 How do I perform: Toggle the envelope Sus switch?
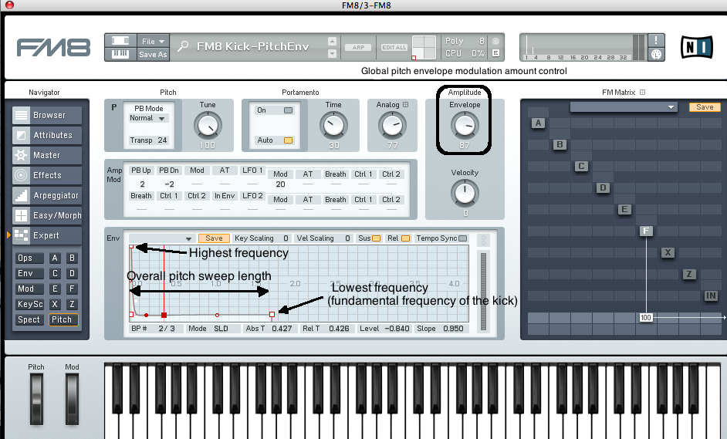[377, 238]
